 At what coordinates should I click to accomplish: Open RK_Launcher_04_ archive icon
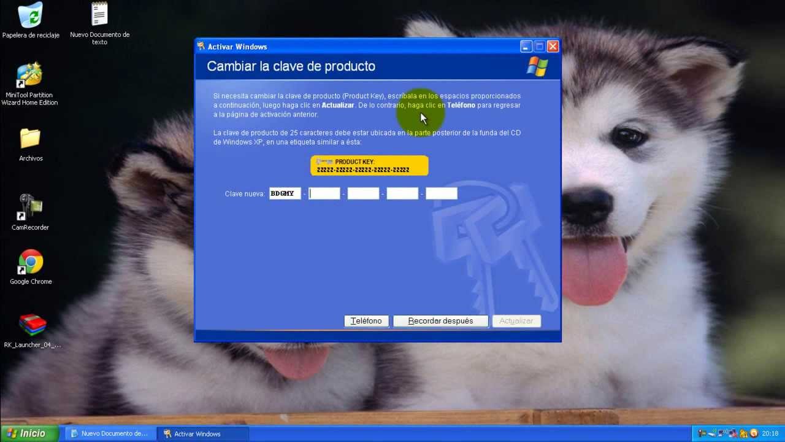(32, 331)
